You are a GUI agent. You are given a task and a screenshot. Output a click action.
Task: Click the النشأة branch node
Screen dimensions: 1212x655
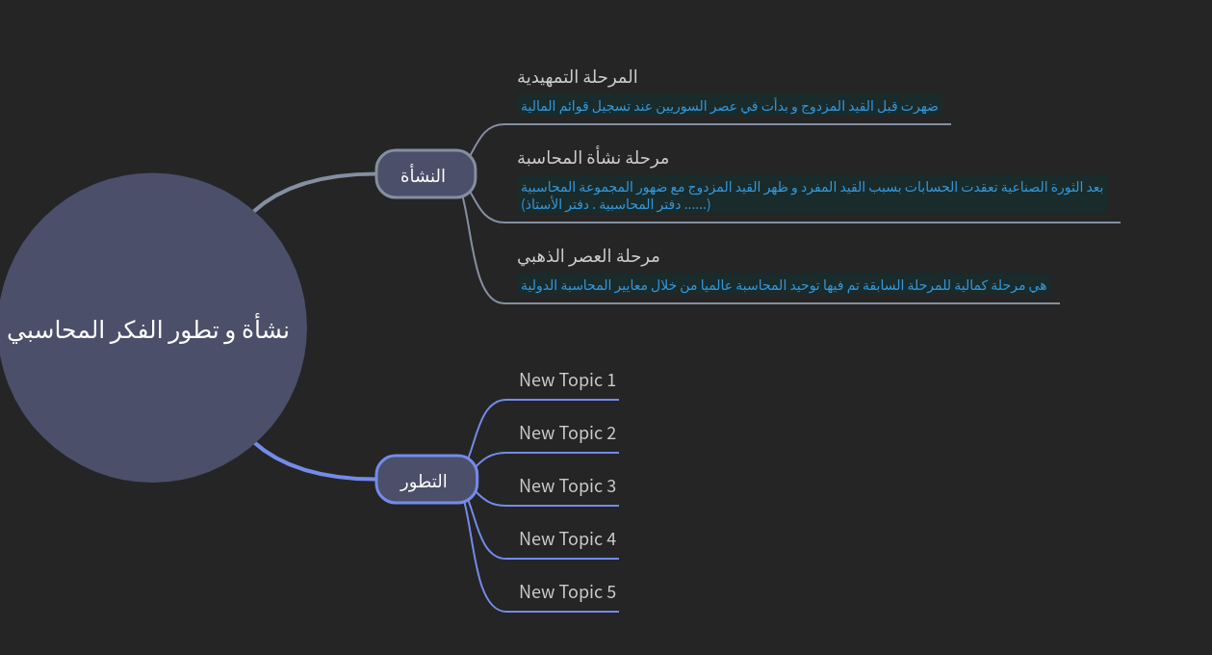point(425,174)
